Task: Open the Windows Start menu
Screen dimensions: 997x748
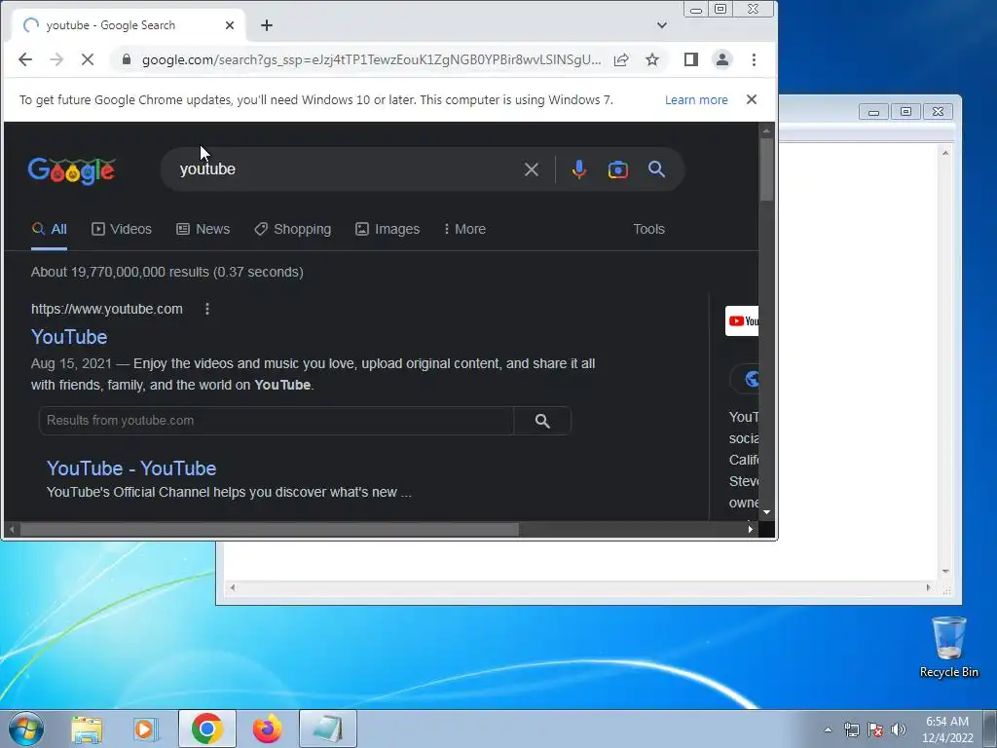Action: point(26,729)
